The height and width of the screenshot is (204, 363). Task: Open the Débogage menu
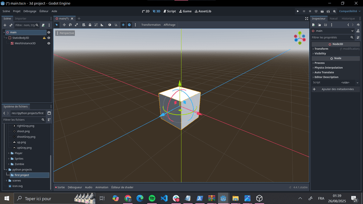point(30,11)
